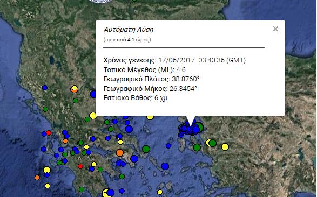This screenshot has height=197, width=317.
Task: Click the Γεωγραφικό Πλάτος value in the popup
Action: 186,79
